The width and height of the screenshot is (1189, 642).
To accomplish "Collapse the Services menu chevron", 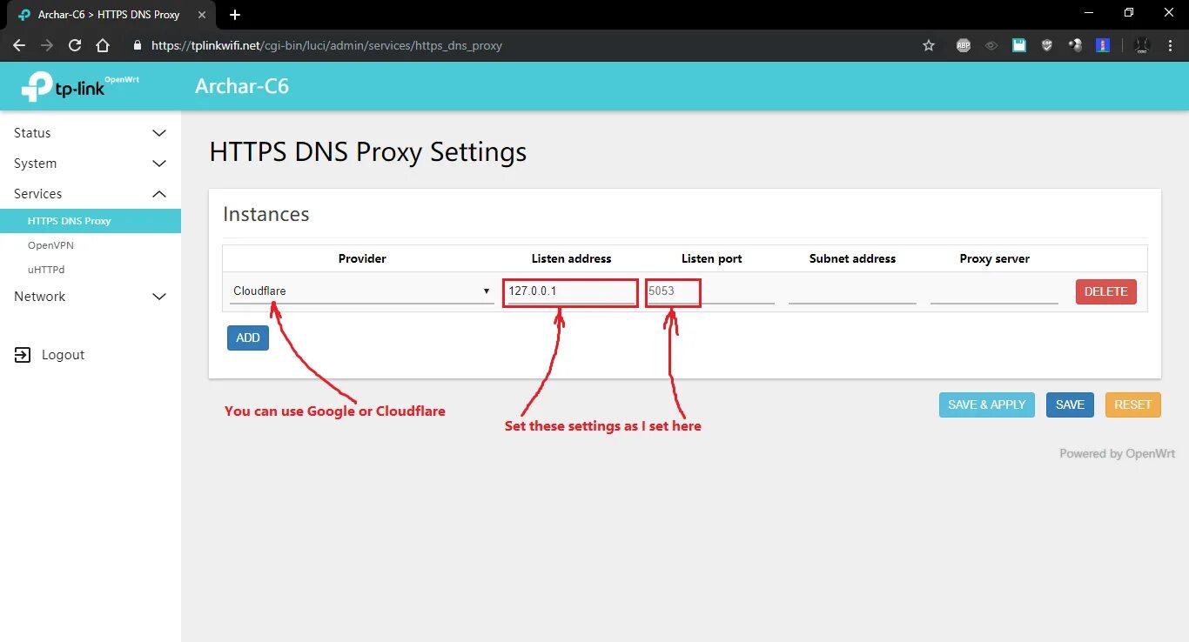I will point(159,194).
